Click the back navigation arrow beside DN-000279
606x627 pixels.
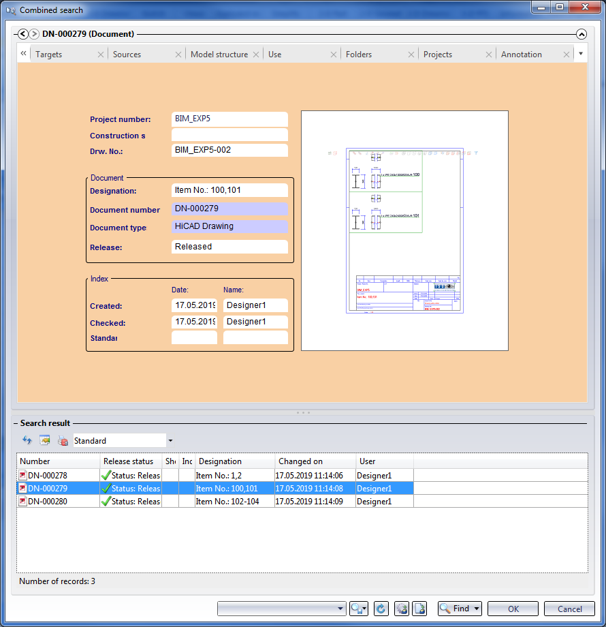(23, 33)
